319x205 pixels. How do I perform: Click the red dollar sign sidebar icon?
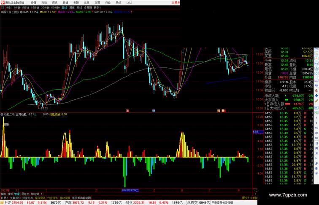316,91
